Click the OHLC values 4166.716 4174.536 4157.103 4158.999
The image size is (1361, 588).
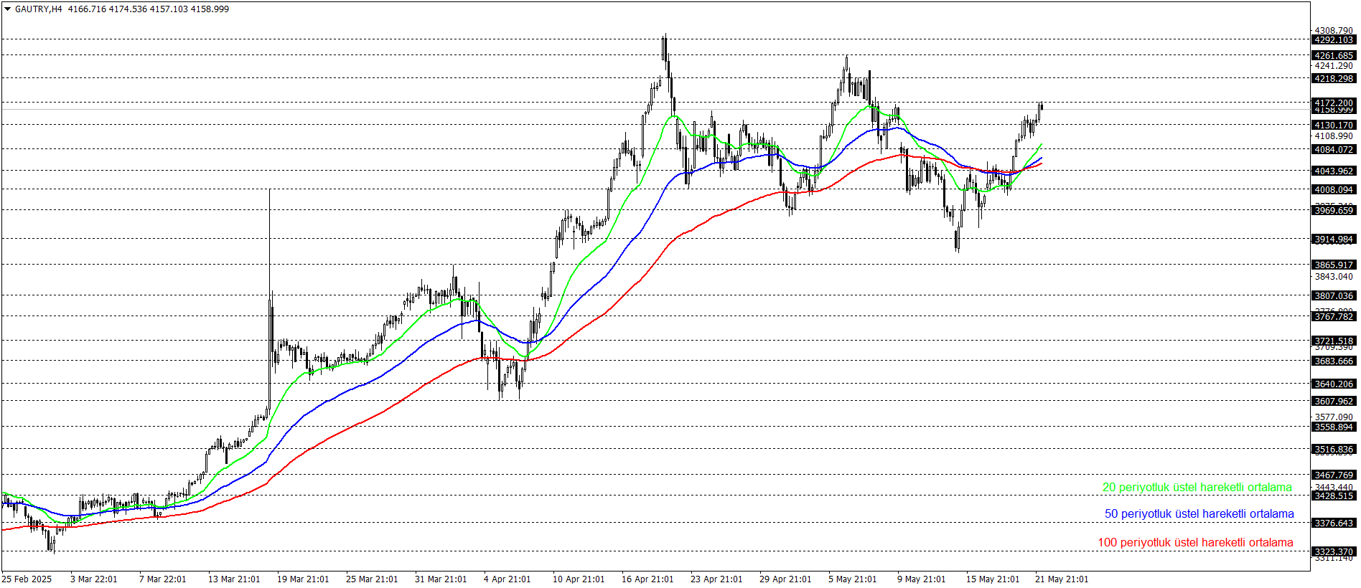click(x=149, y=9)
